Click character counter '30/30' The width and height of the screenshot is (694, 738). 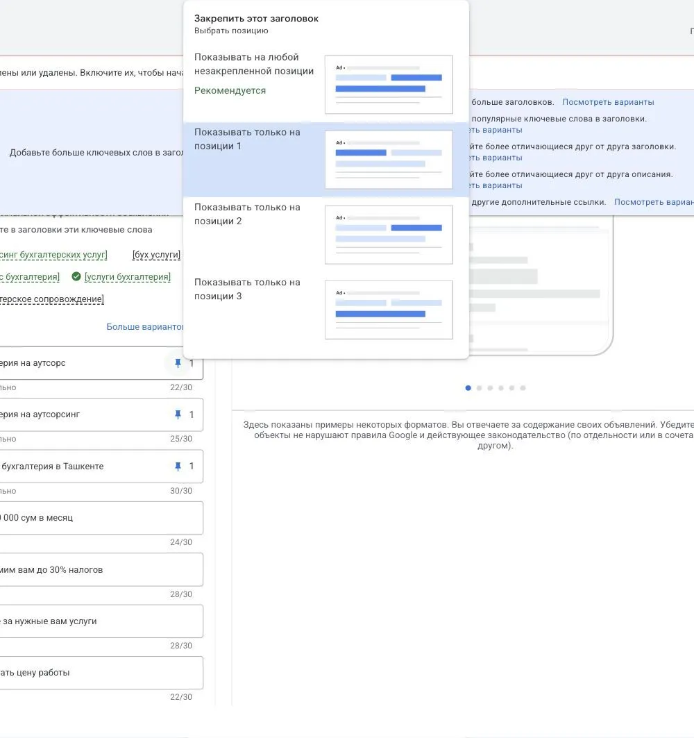coord(181,491)
